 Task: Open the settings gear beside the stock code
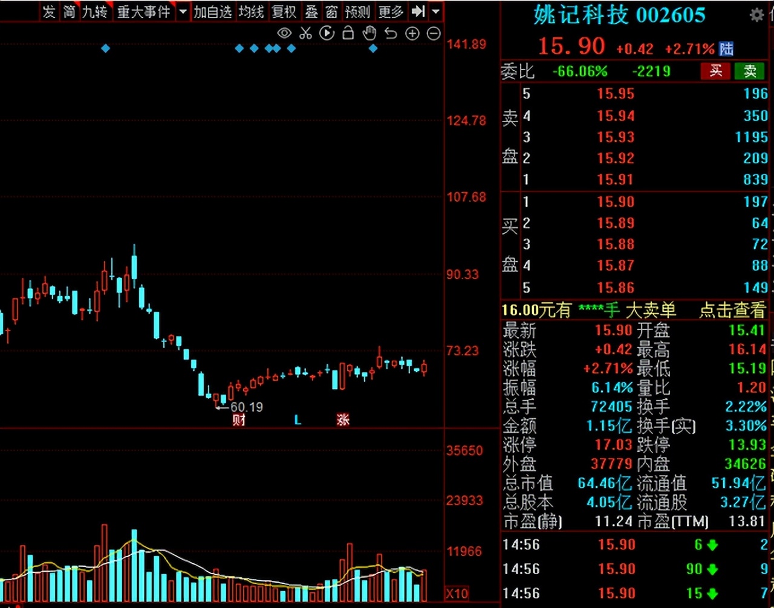(756, 15)
